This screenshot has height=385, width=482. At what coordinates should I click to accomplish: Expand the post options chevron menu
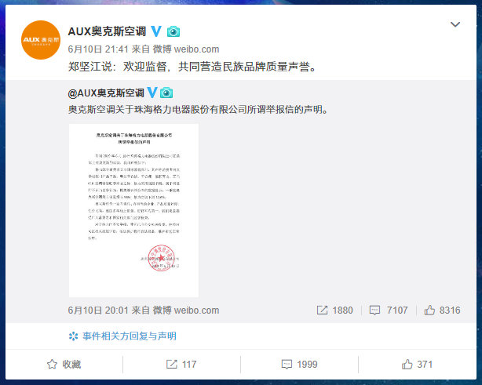455,24
